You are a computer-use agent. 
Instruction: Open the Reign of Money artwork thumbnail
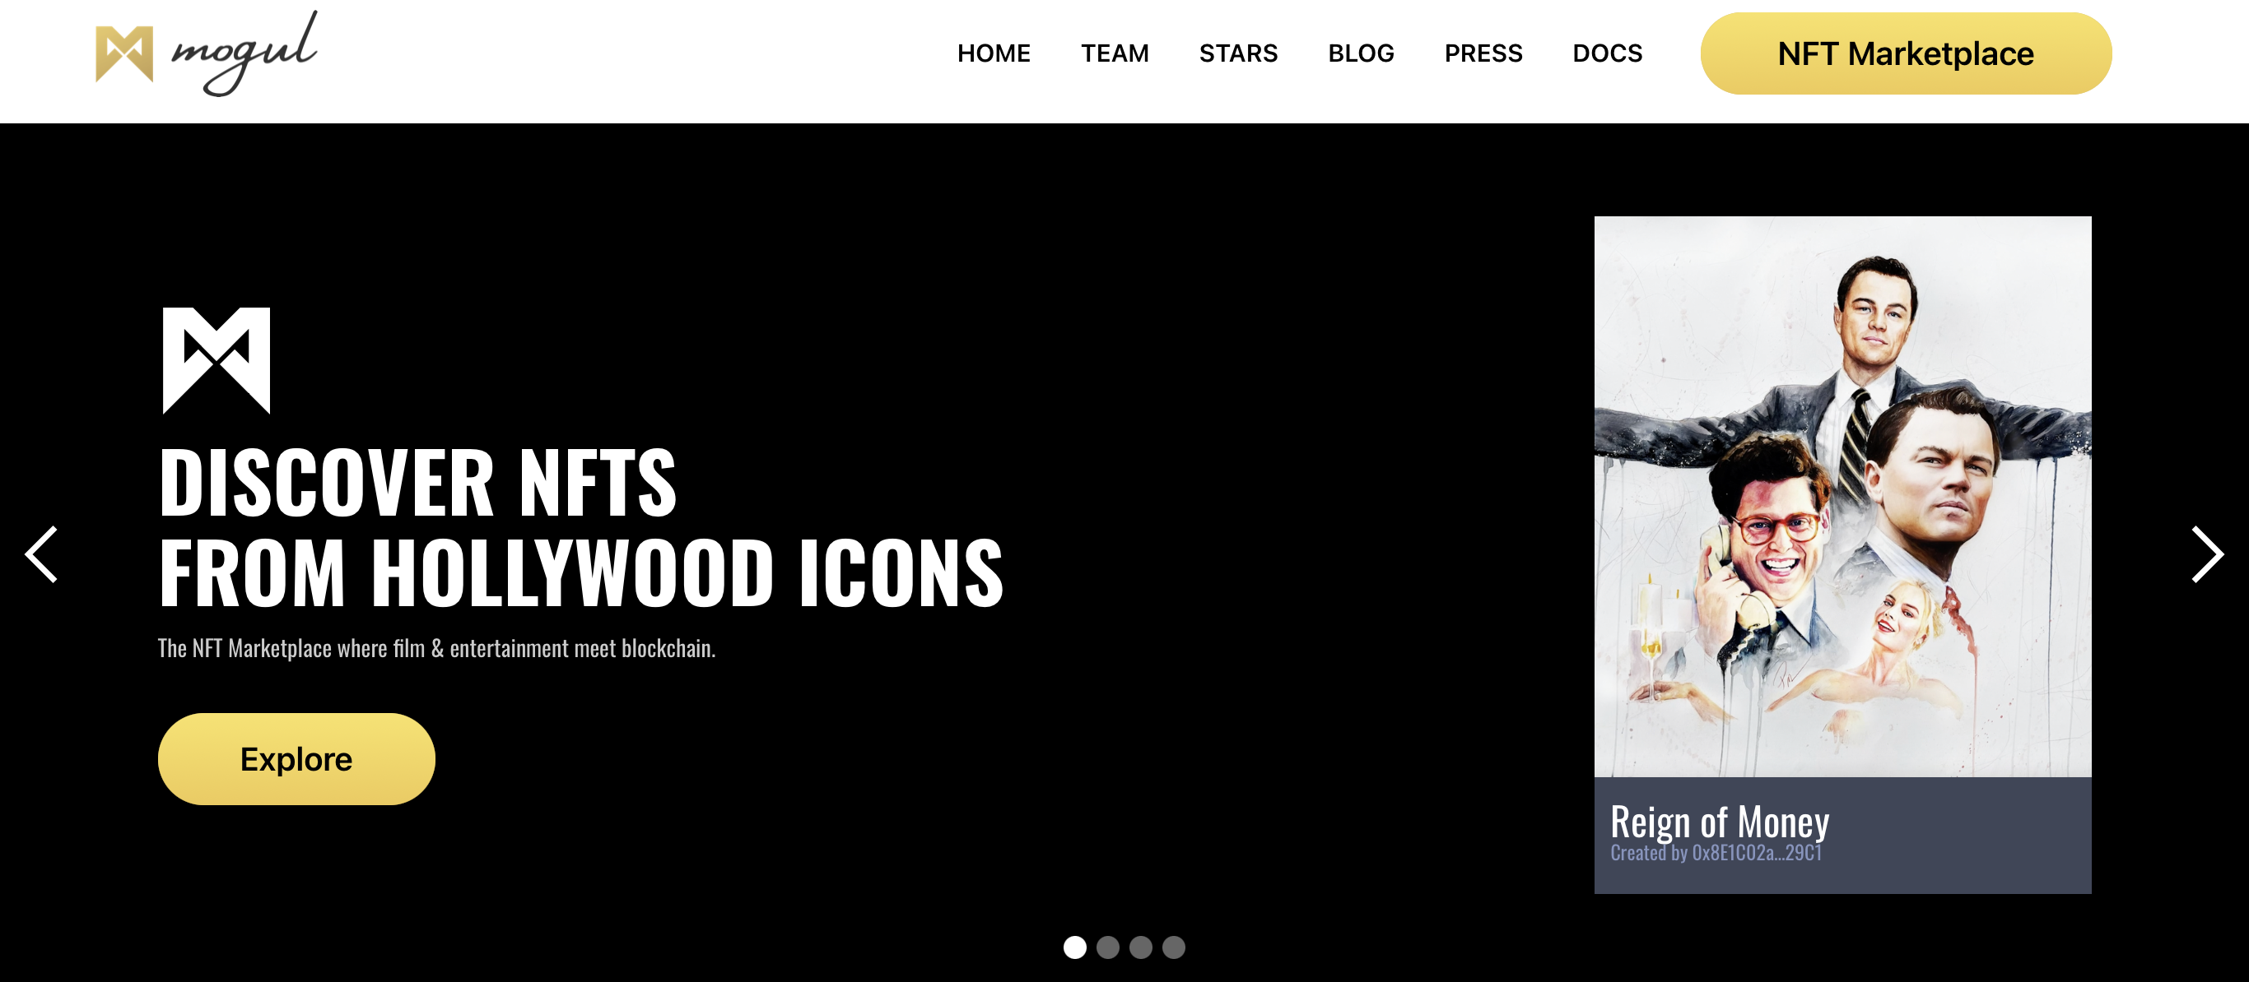pyautogui.click(x=1842, y=496)
